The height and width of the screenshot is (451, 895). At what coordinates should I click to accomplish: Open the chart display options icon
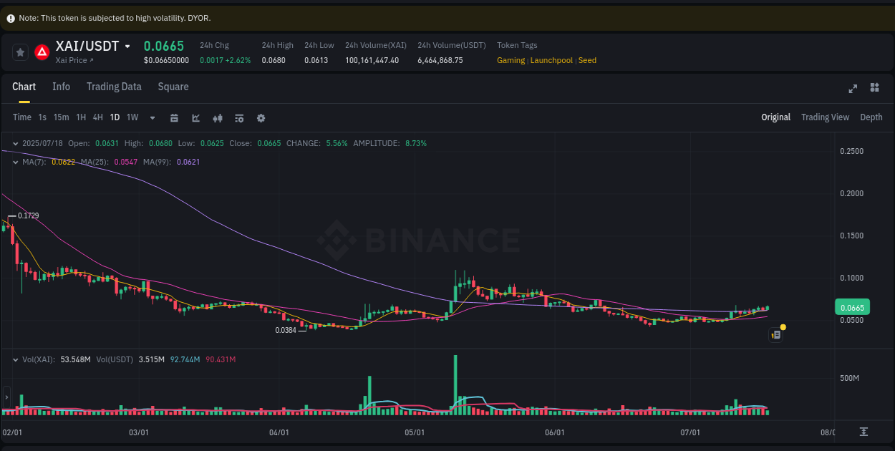[x=239, y=117]
